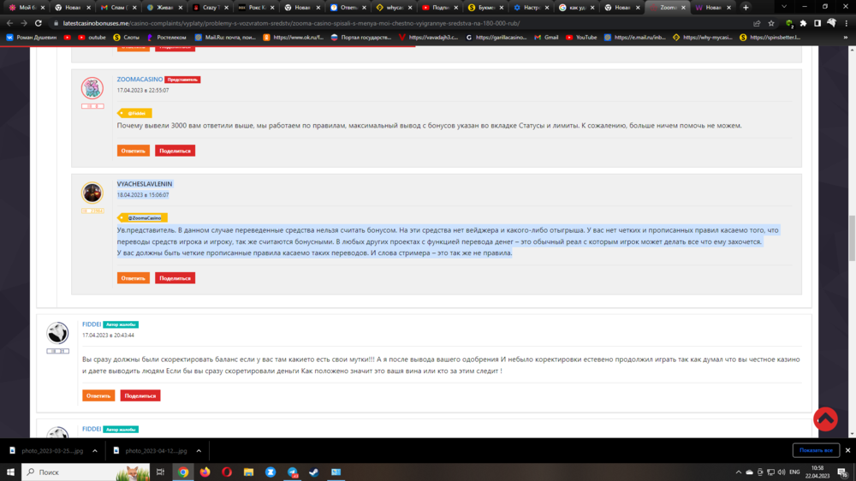
Task: Switch to the Crazy Time browser tab
Action: [208, 7]
